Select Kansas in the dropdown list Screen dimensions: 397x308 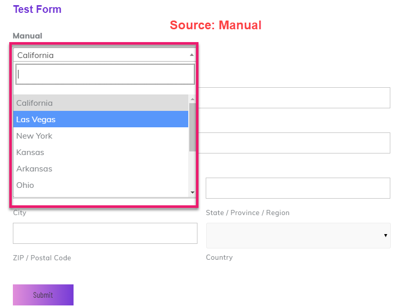pos(101,152)
